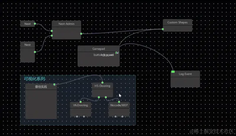Select the Nest node title
Image resolution: width=236 pixels, height=136 pixels.
[x=27, y=45]
